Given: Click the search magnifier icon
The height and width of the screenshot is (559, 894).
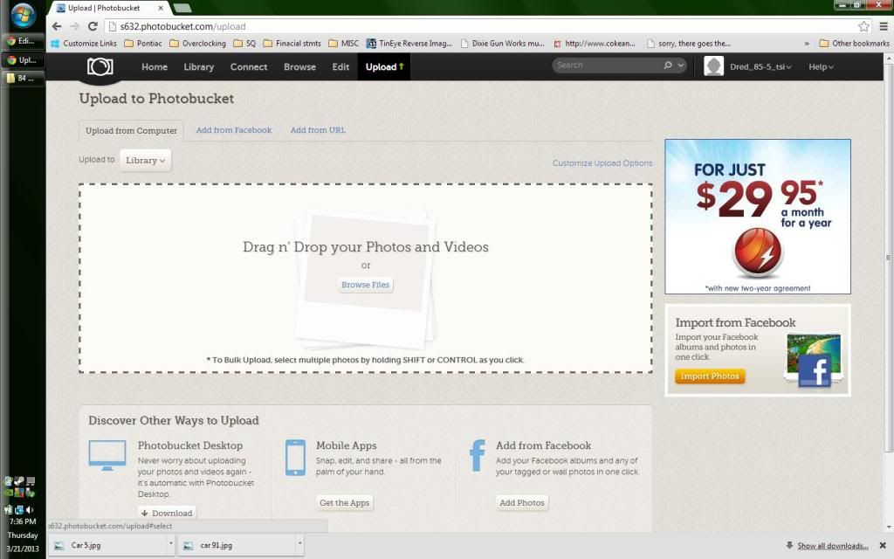Looking at the screenshot, I should tap(669, 66).
